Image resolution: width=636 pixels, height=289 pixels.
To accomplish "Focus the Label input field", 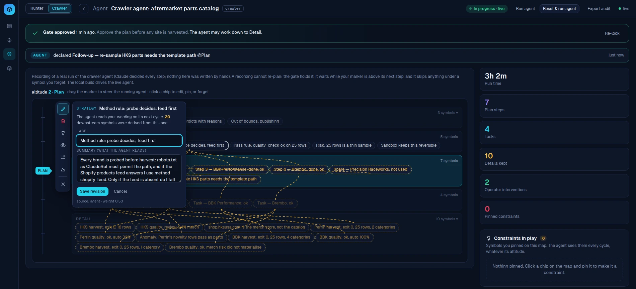I will pos(129,141).
